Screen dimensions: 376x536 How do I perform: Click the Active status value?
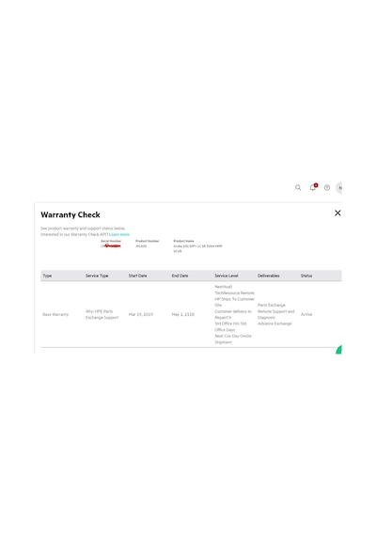[x=306, y=314]
